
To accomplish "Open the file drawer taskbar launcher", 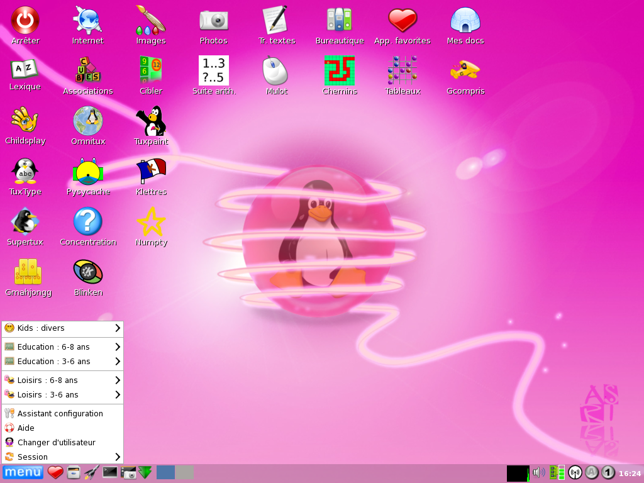I will 74,472.
